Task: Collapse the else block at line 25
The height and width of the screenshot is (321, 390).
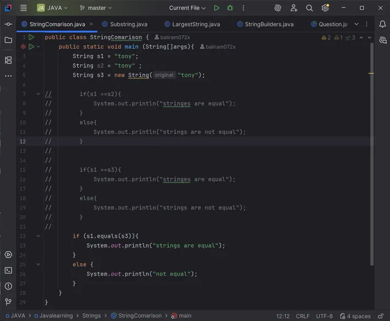Action: [38, 264]
